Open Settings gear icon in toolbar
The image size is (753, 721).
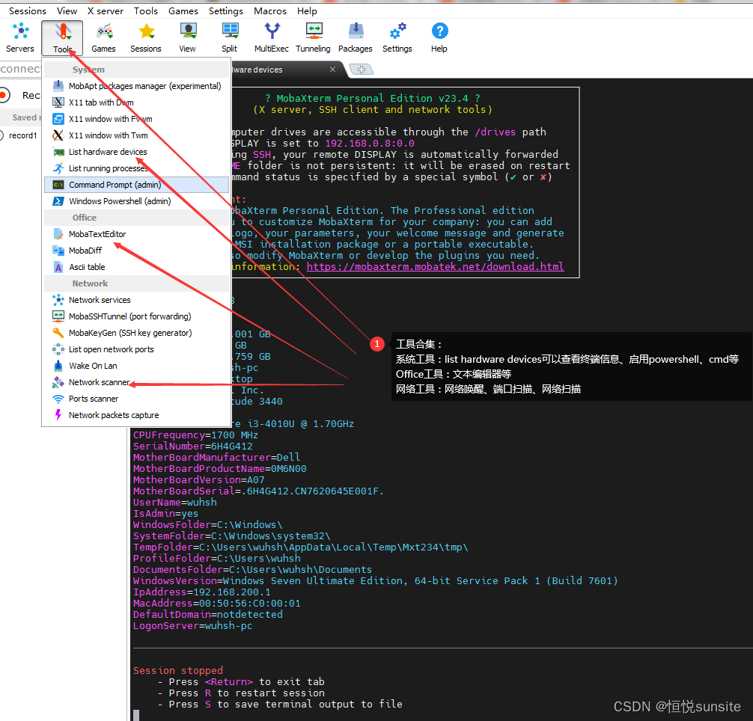pyautogui.click(x=397, y=37)
